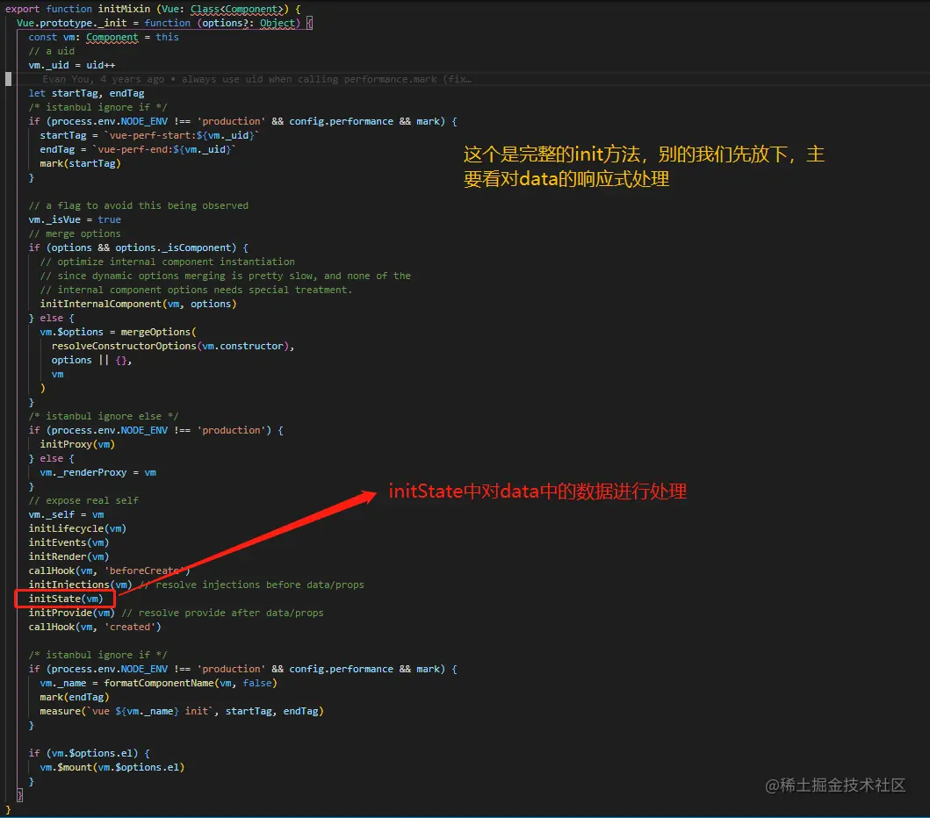The width and height of the screenshot is (930, 818).
Task: Click the Component type after const vm
Action: (112, 38)
